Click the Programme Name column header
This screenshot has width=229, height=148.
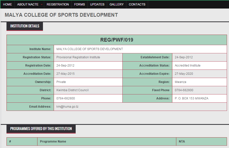coord(107,142)
